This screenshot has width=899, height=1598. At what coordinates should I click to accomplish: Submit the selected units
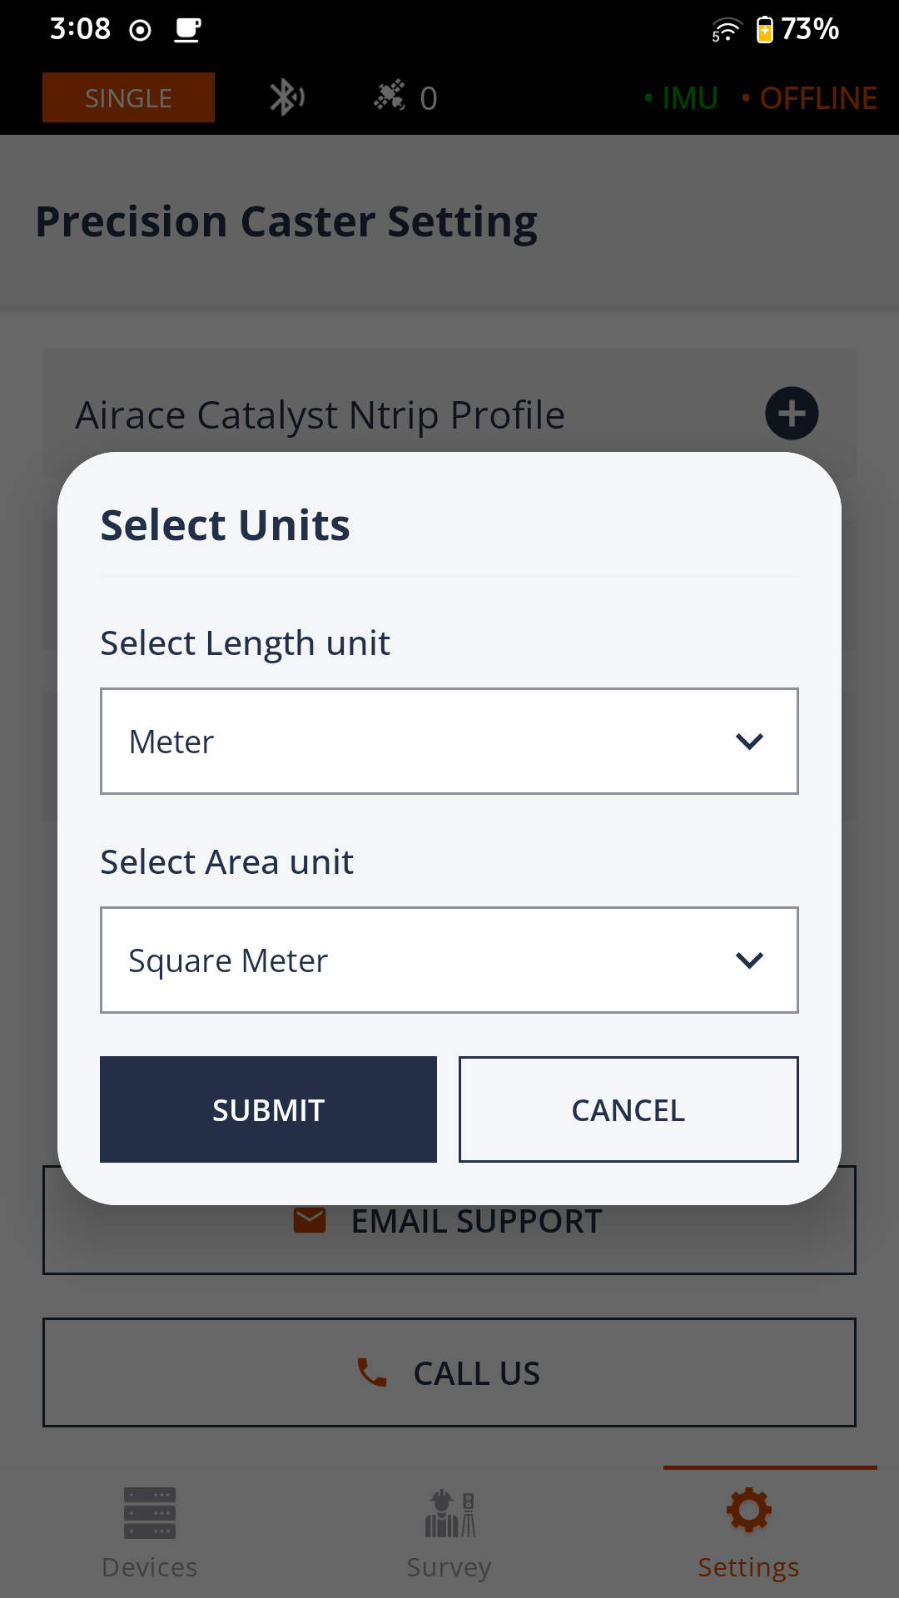[x=268, y=1109]
